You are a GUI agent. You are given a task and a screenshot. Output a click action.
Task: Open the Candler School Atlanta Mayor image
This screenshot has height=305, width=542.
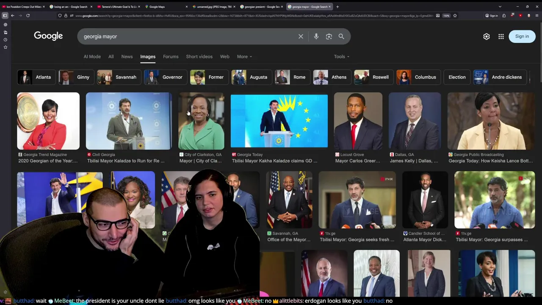[x=425, y=200]
